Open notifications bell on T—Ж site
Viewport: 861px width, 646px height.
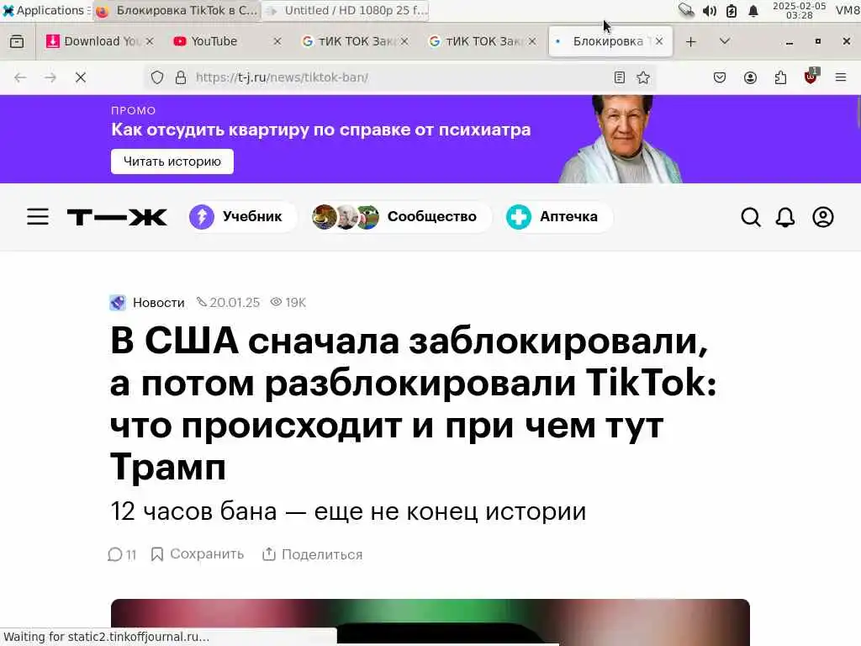(x=785, y=217)
